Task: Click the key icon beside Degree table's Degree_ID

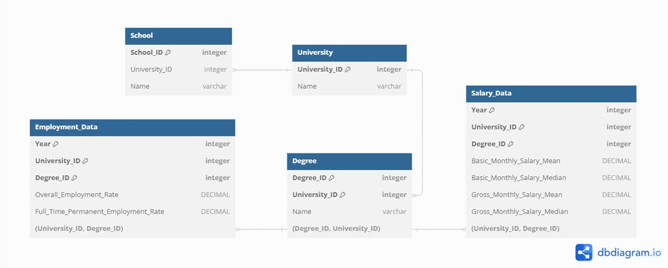Action: 332,178
